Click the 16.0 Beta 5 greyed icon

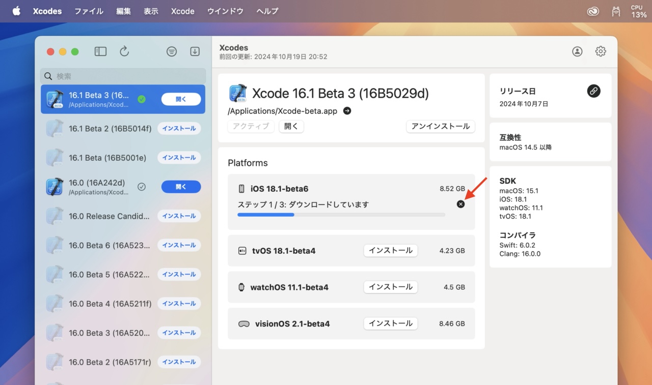[55, 274]
